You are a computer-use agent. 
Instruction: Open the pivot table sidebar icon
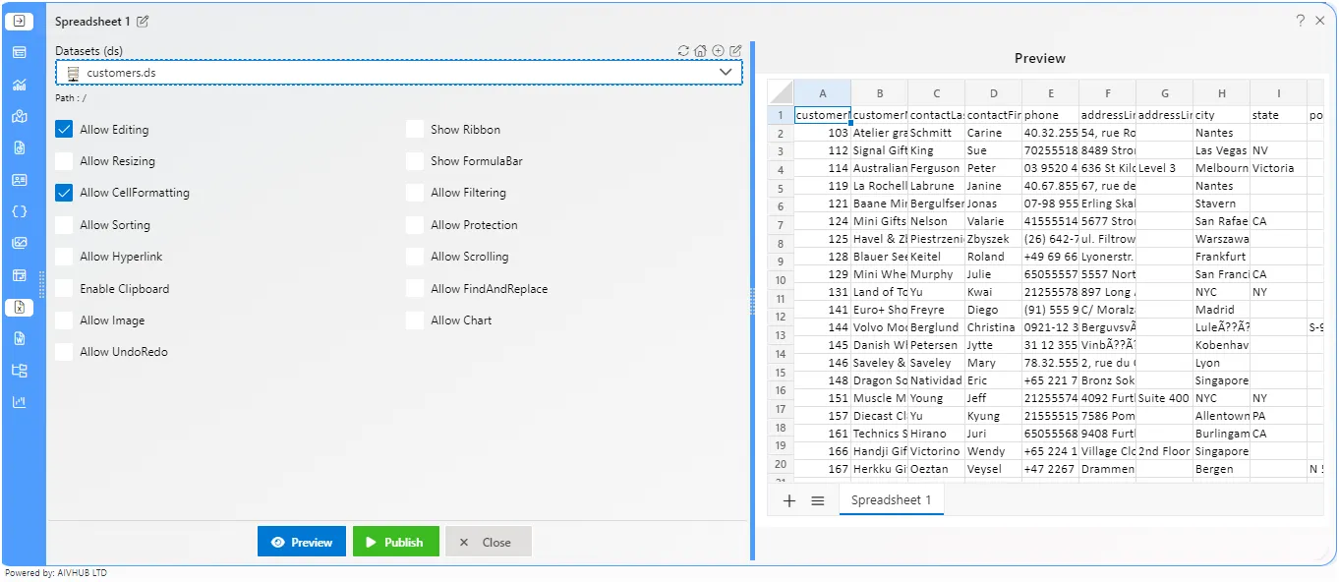(x=19, y=275)
